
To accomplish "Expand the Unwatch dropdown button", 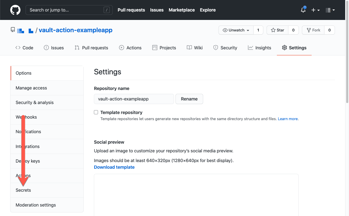I will coord(236,30).
